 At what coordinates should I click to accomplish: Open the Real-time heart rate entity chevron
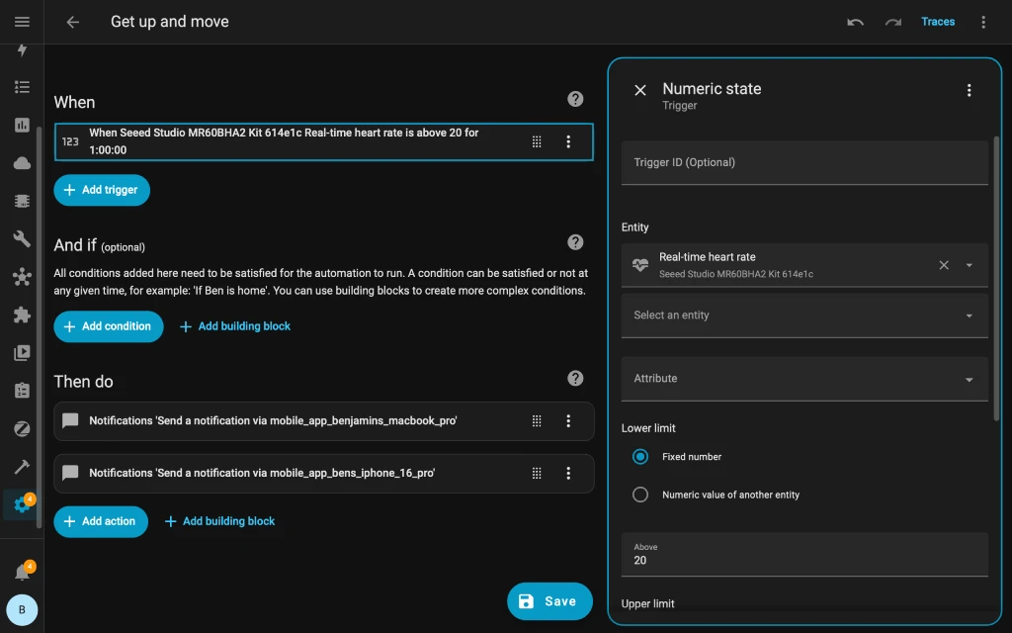(970, 264)
